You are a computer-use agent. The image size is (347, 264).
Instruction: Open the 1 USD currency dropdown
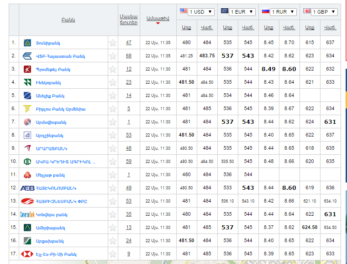(201, 12)
